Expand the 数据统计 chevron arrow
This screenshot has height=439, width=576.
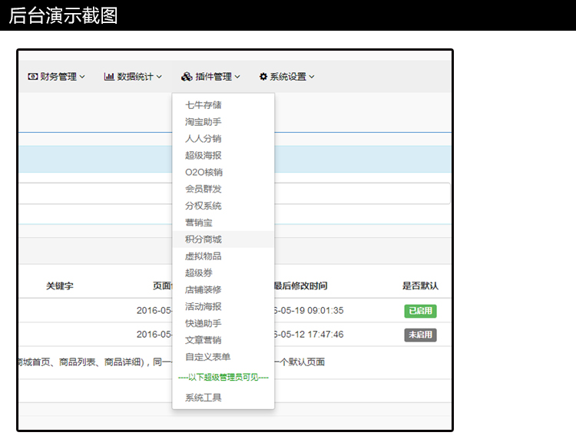[159, 77]
